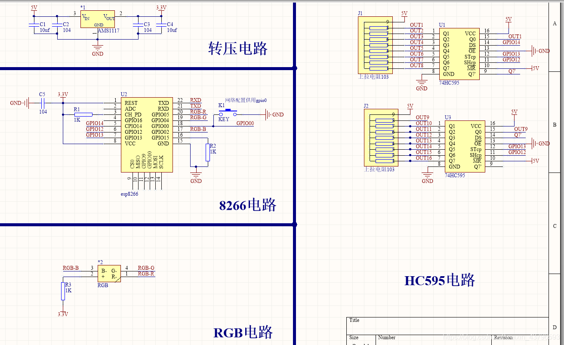This screenshot has height=345, width=564.
Task: Click the OUT5 net label
Action: (x=416, y=48)
